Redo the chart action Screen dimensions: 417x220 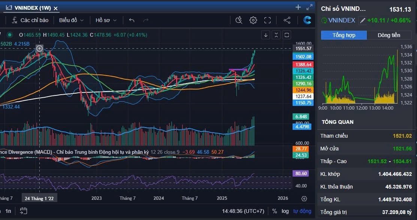[146, 20]
